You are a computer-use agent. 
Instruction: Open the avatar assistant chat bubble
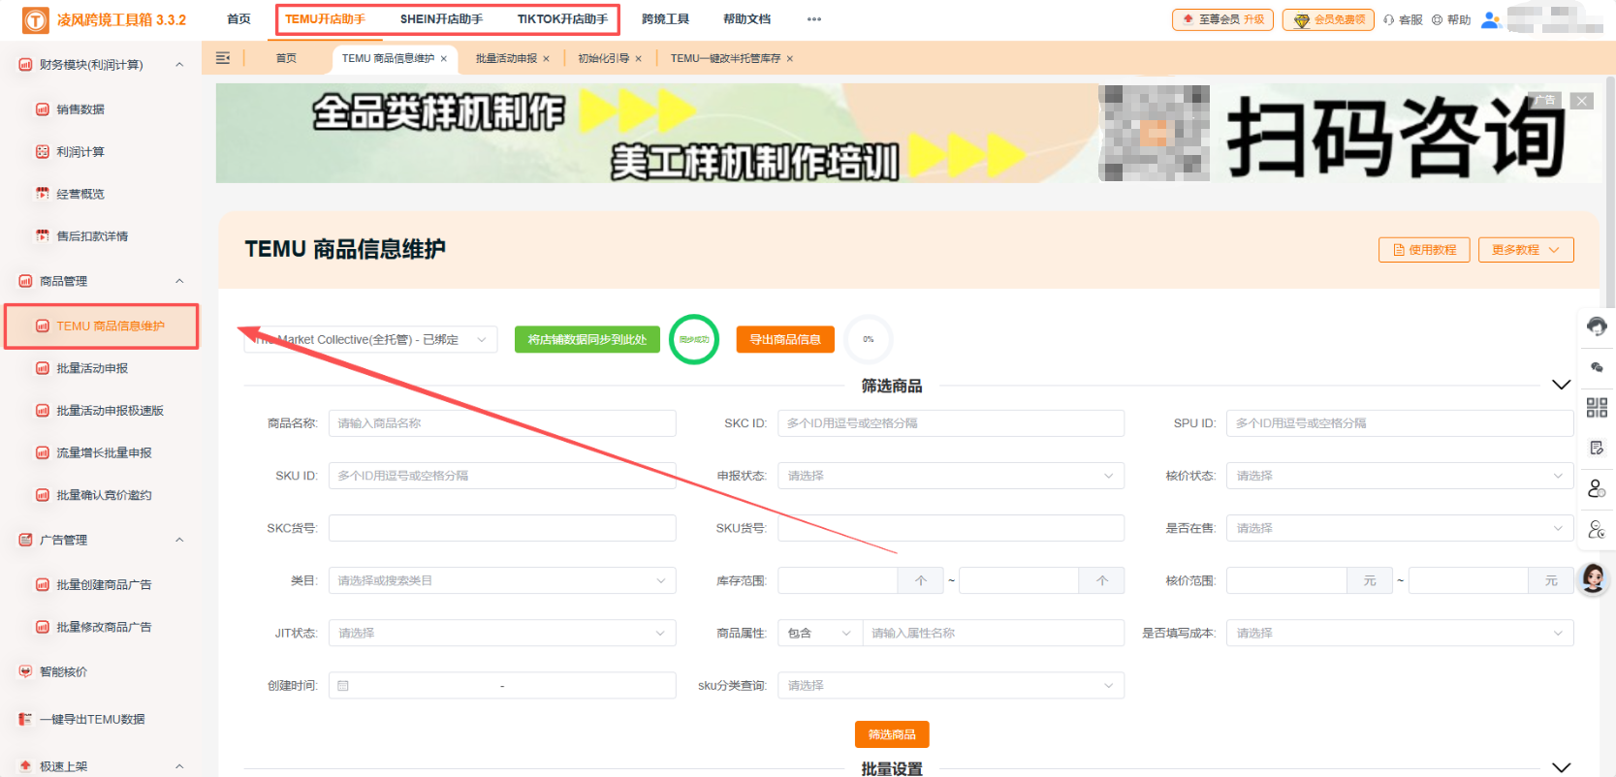[x=1593, y=578]
